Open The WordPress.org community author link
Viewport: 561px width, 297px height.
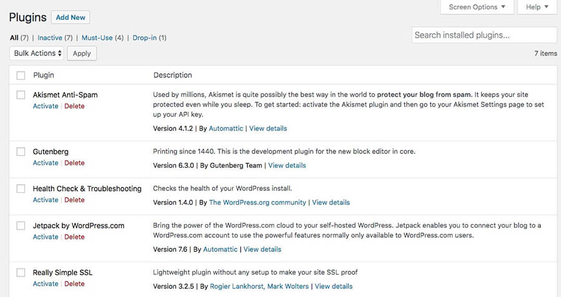point(257,202)
